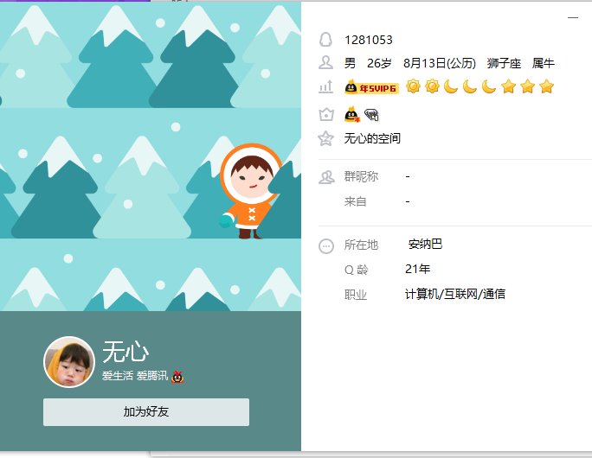The width and height of the screenshot is (592, 458).
Task: Click the Qzone star icon
Action: click(325, 138)
